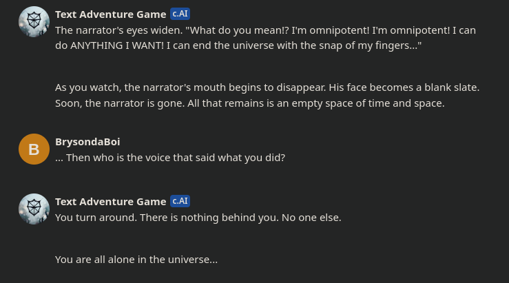Click the line "As you watch, the narrator's mouth"
509x283 pixels.
(267, 87)
